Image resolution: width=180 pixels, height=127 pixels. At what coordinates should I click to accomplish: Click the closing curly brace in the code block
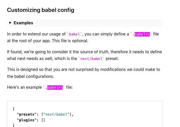[14, 125]
